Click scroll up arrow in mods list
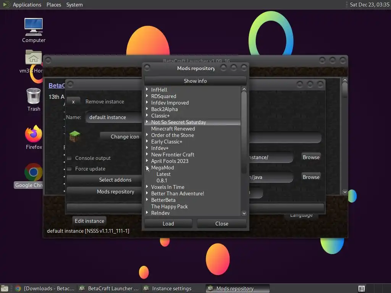 point(244,89)
